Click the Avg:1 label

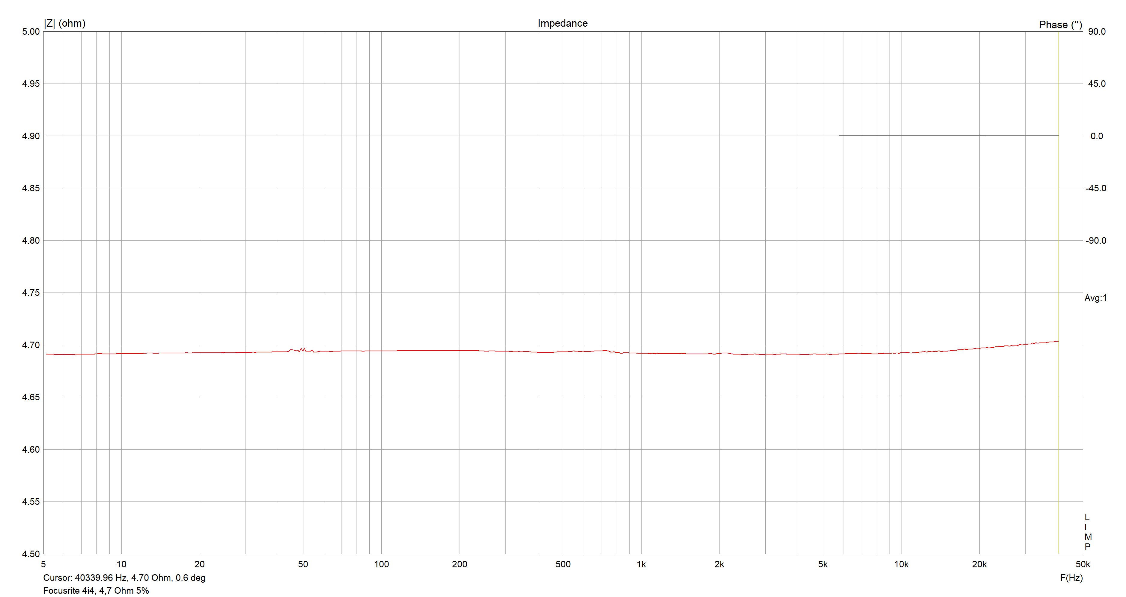[1095, 298]
